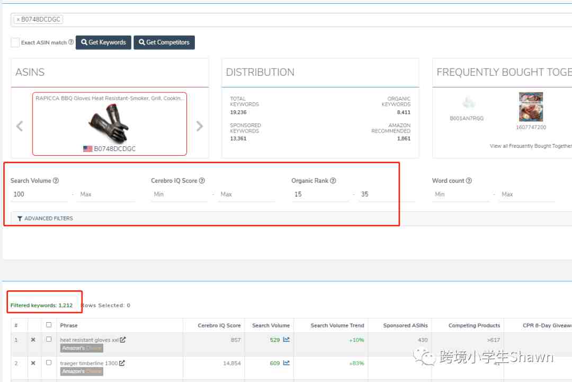Show the Cerebro IQ Score help icon
Image resolution: width=572 pixels, height=382 pixels.
[202, 181]
